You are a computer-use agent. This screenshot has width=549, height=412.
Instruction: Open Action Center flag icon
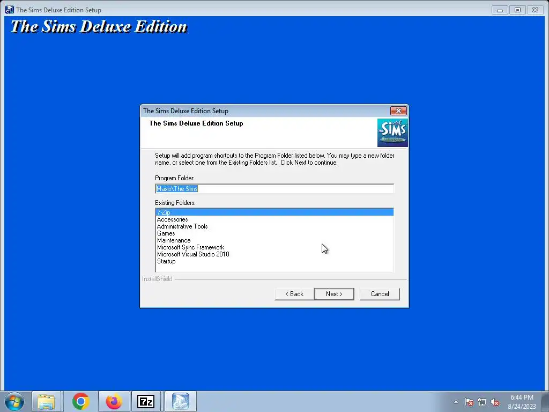click(x=469, y=402)
